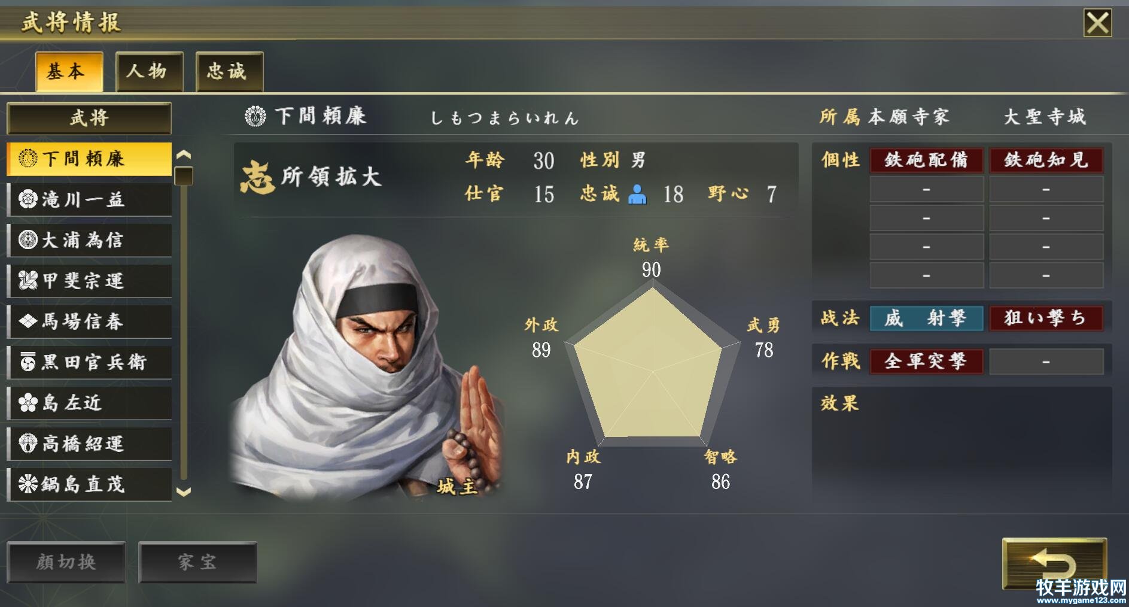Select the 威 射撃 tactic

click(x=926, y=318)
